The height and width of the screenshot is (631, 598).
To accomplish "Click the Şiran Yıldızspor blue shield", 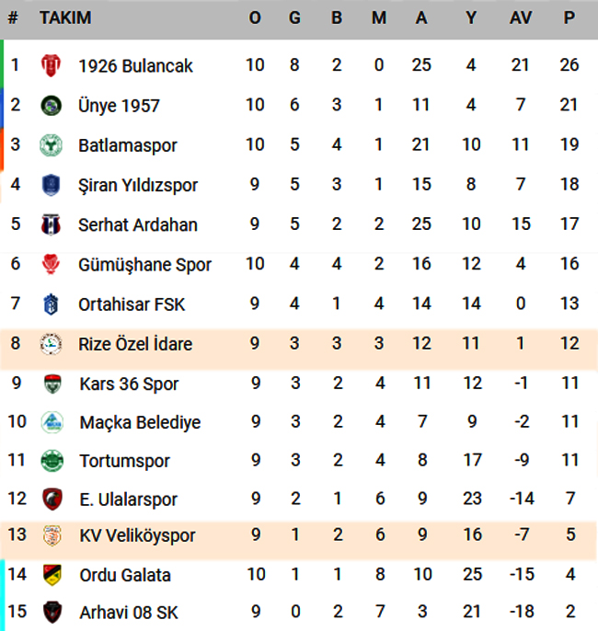I will [52, 185].
